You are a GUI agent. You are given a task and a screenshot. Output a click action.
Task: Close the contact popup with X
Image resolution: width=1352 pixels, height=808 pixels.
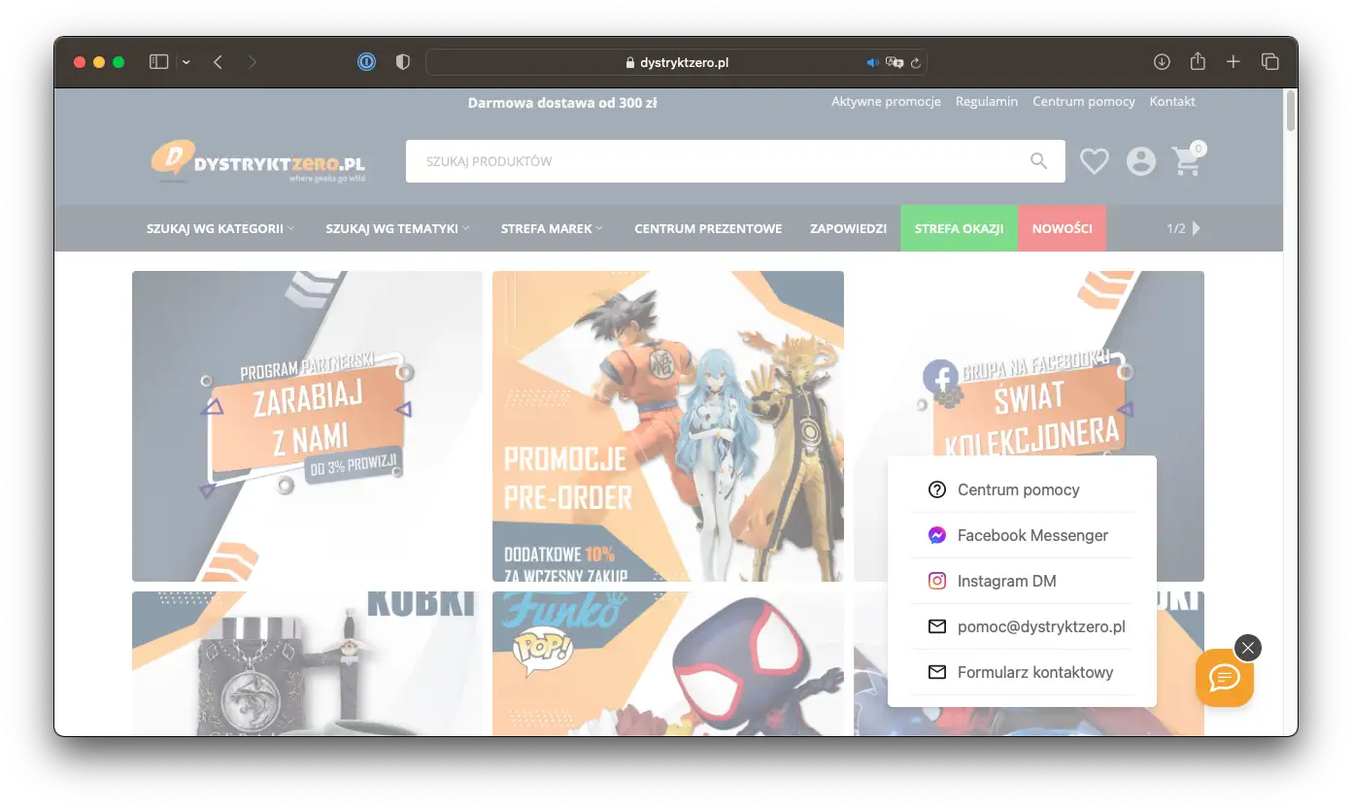(x=1248, y=648)
